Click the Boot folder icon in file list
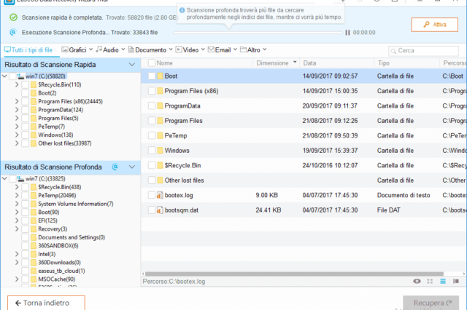 click(160, 76)
